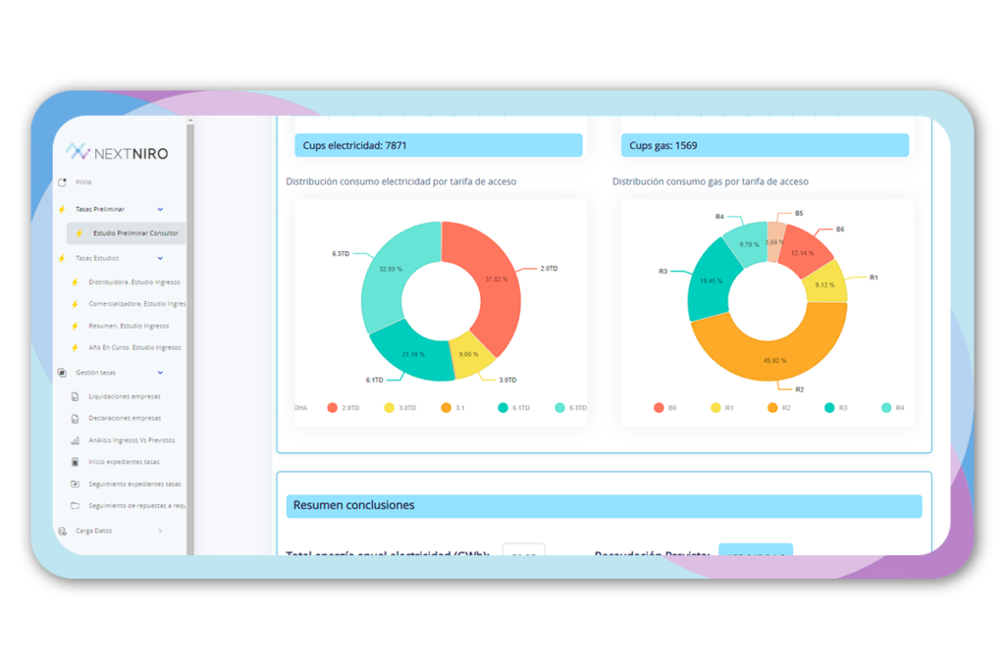This screenshot has width=1005, height=670.
Task: Click the 37,82 % slice of electricity chart
Action: click(496, 282)
